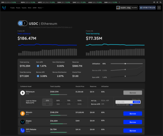Open the Vaults menu item
The width and height of the screenshot is (163, 136).
tap(24, 8)
